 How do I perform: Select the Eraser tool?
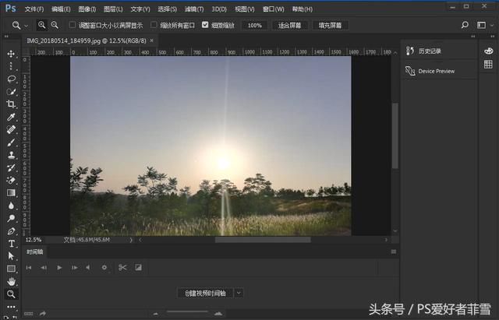tap(11, 180)
